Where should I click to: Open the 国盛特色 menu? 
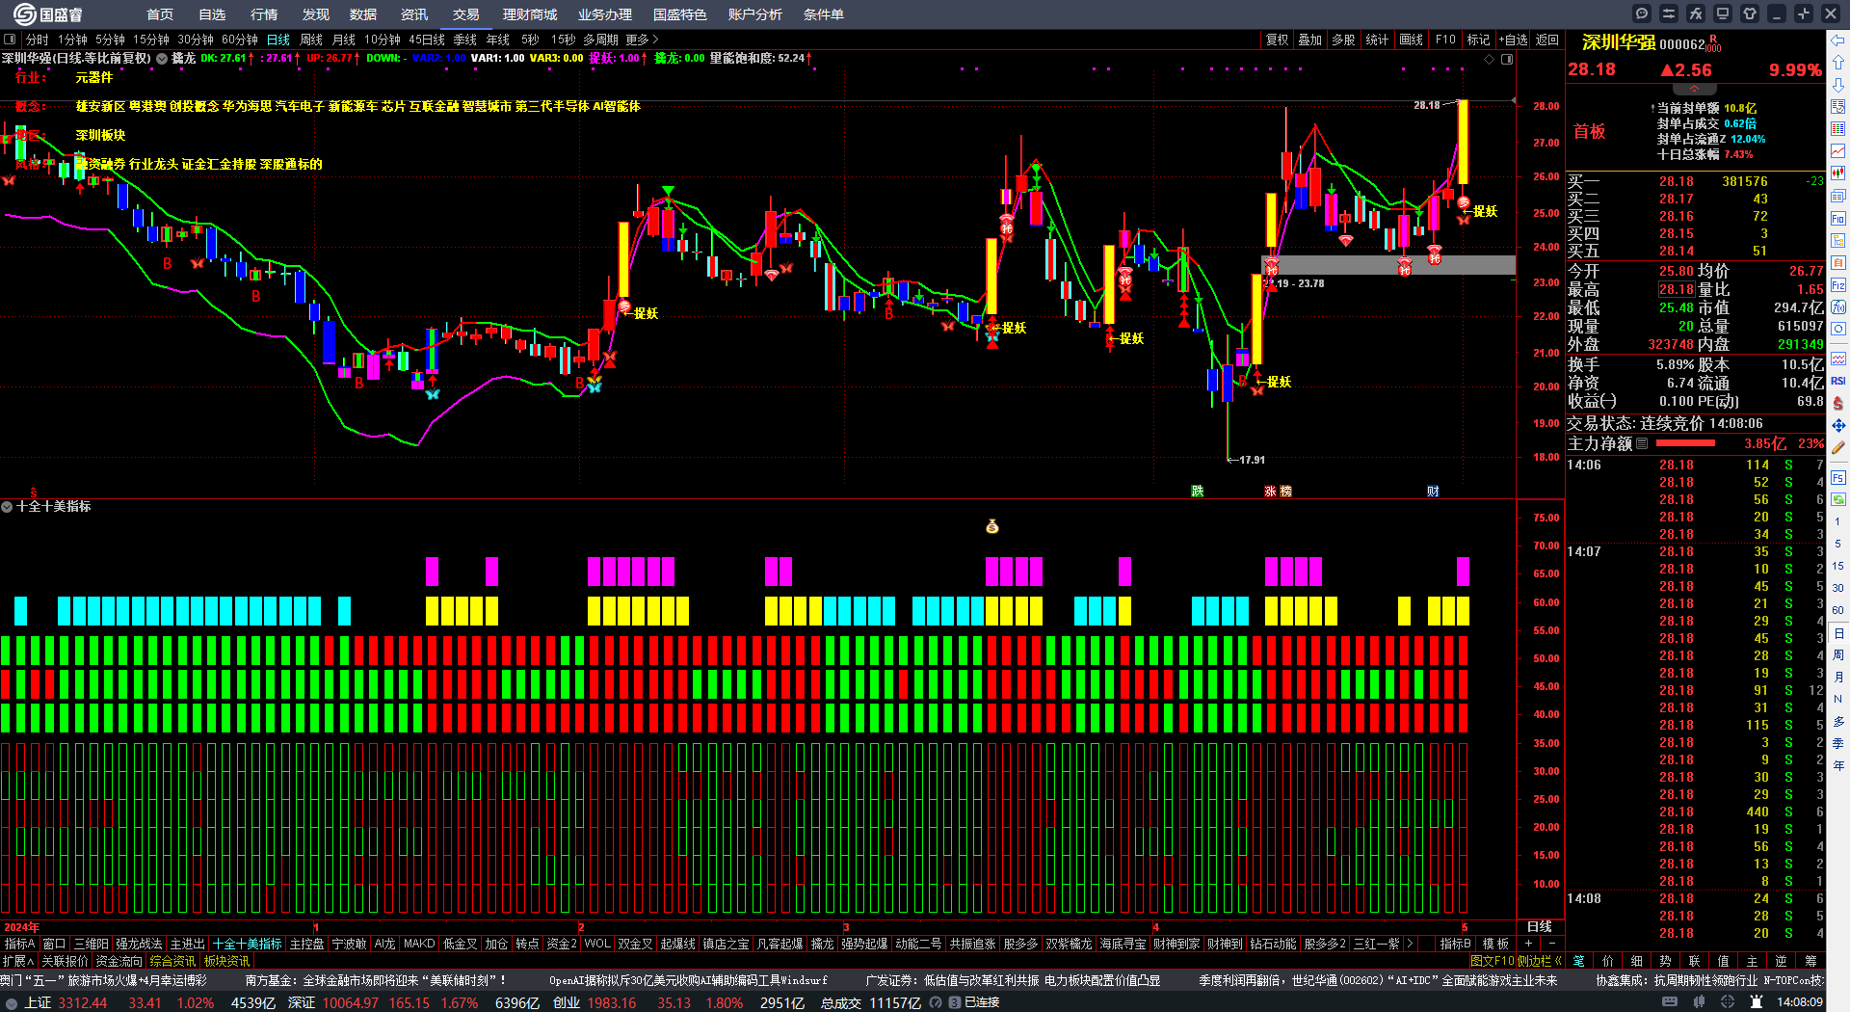680,14
